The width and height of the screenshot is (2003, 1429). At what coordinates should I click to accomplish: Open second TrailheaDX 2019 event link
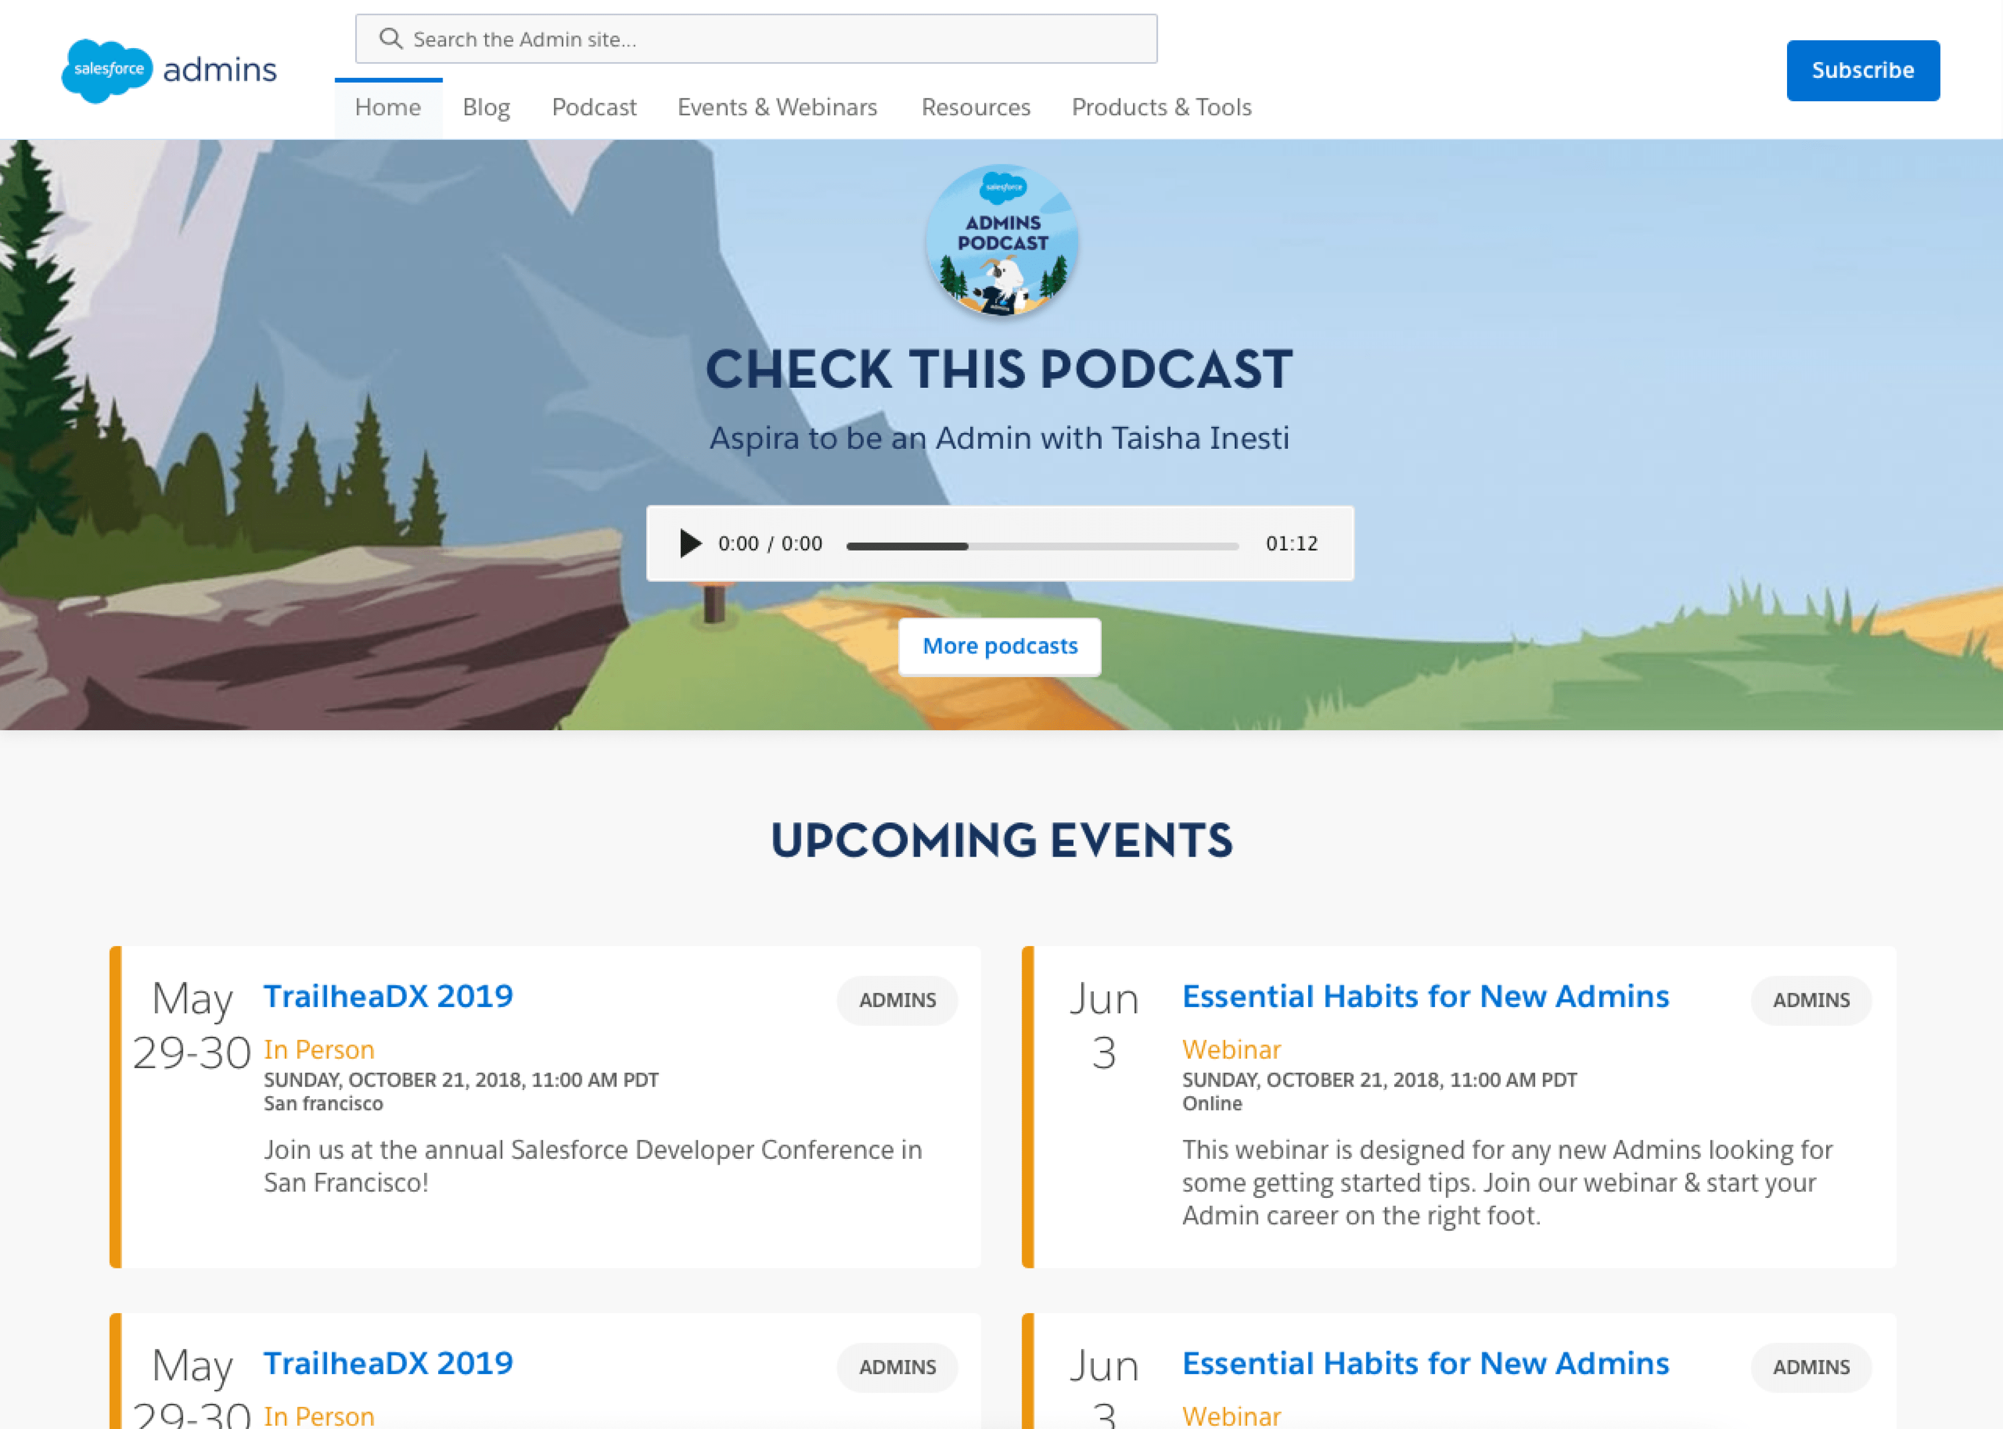[x=388, y=1363]
